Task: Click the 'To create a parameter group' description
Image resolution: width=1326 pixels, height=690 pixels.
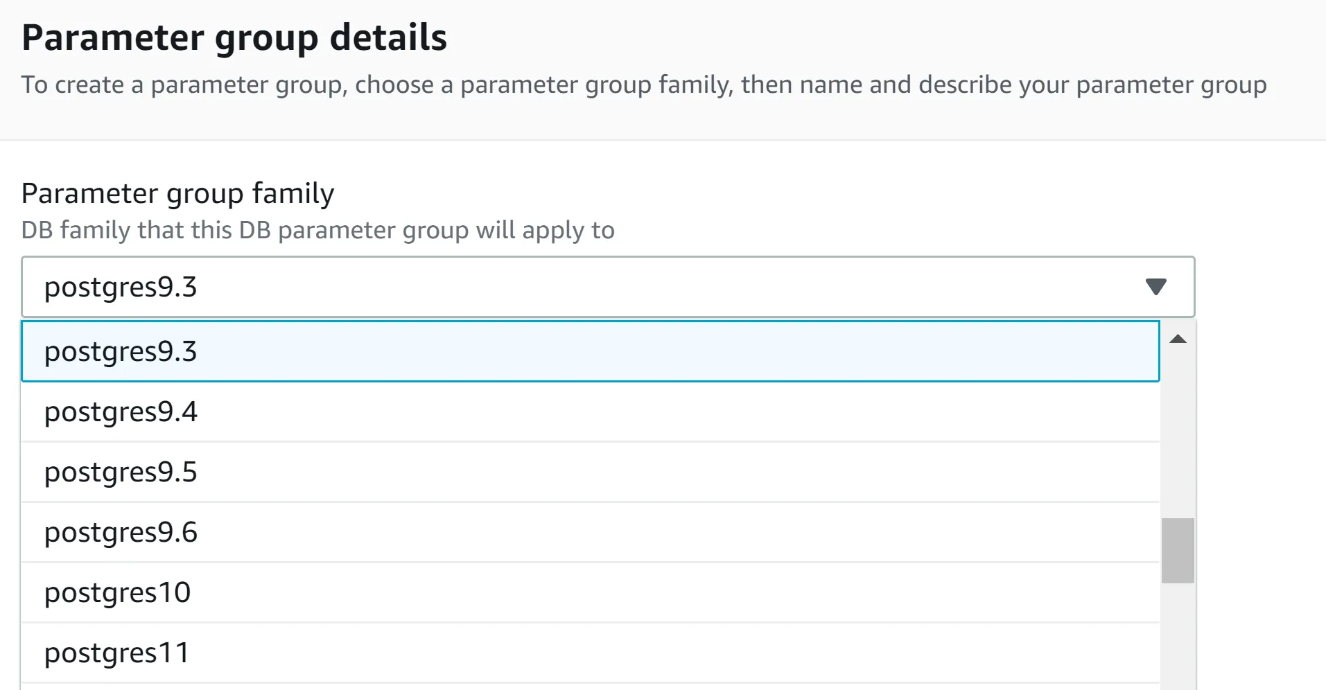Action: click(x=643, y=85)
